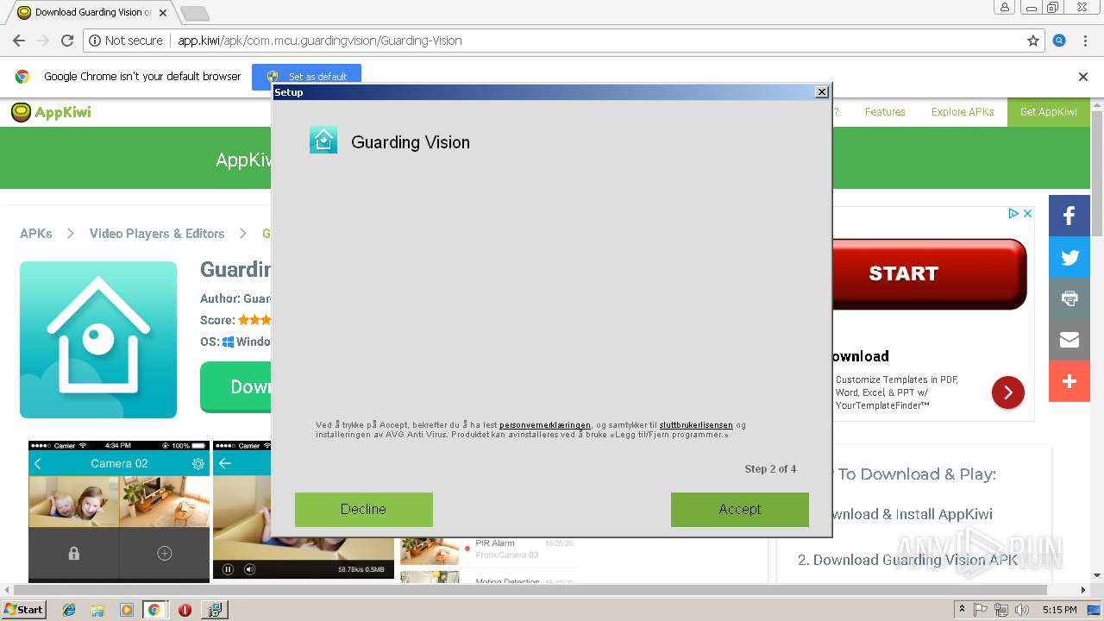Share the page via email icon
This screenshot has width=1104, height=621.
pyautogui.click(x=1069, y=340)
